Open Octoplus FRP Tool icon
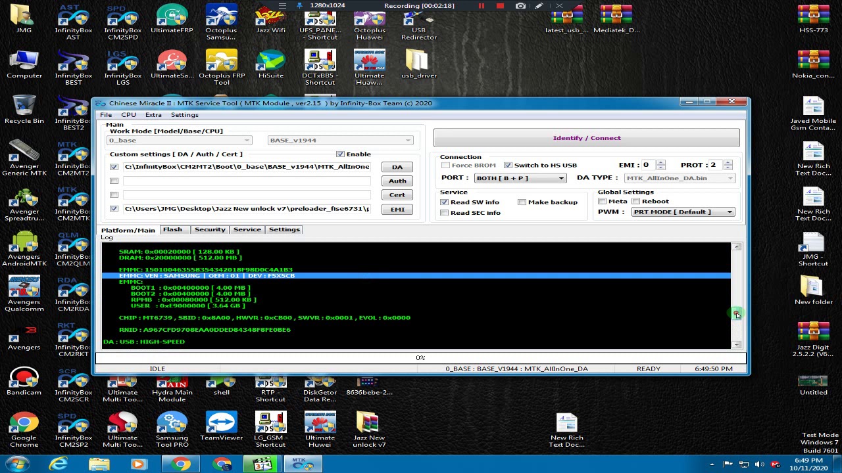The width and height of the screenshot is (842, 473). coord(221,68)
